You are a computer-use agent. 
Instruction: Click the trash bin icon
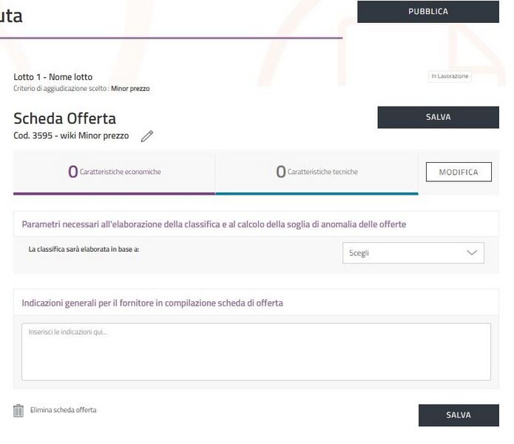tap(18, 411)
